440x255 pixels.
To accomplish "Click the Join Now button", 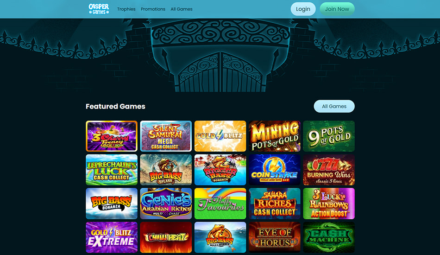I will click(x=337, y=9).
